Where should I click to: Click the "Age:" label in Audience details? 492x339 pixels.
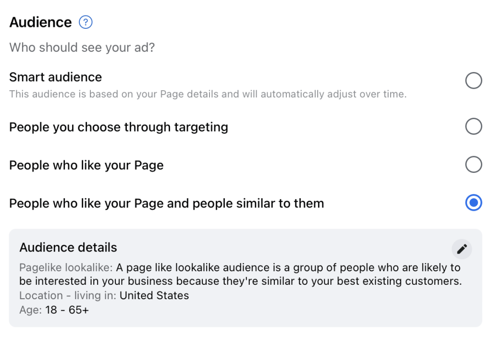(x=30, y=310)
